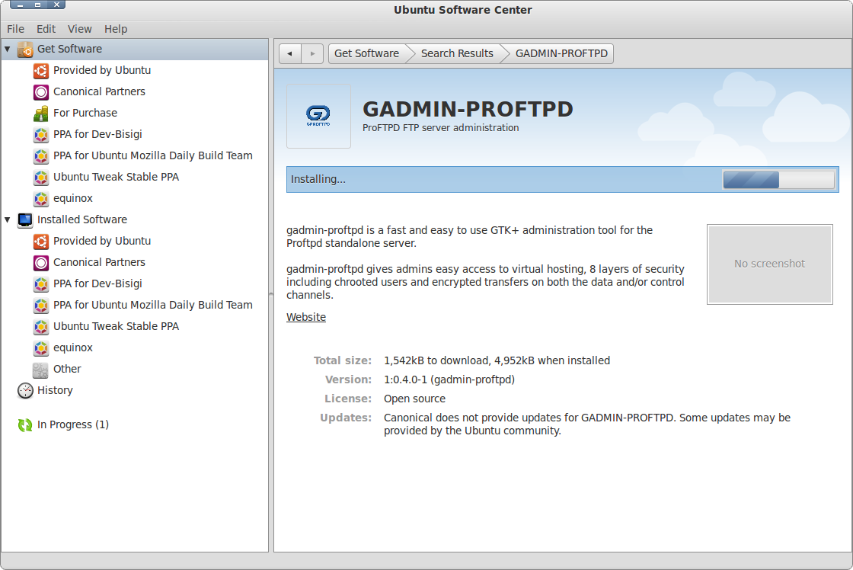Click Mozilla Daily Build PPA icon under Get Software
This screenshot has height=570, width=853.
pyautogui.click(x=41, y=155)
